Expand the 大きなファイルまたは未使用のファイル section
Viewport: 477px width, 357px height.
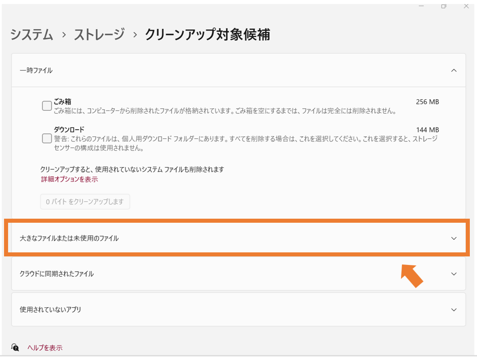point(238,238)
